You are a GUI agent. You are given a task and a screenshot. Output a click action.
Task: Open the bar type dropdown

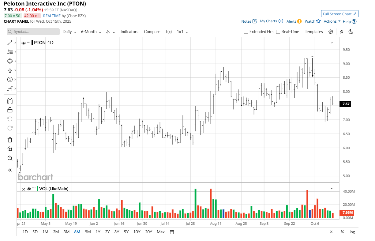click(x=111, y=32)
